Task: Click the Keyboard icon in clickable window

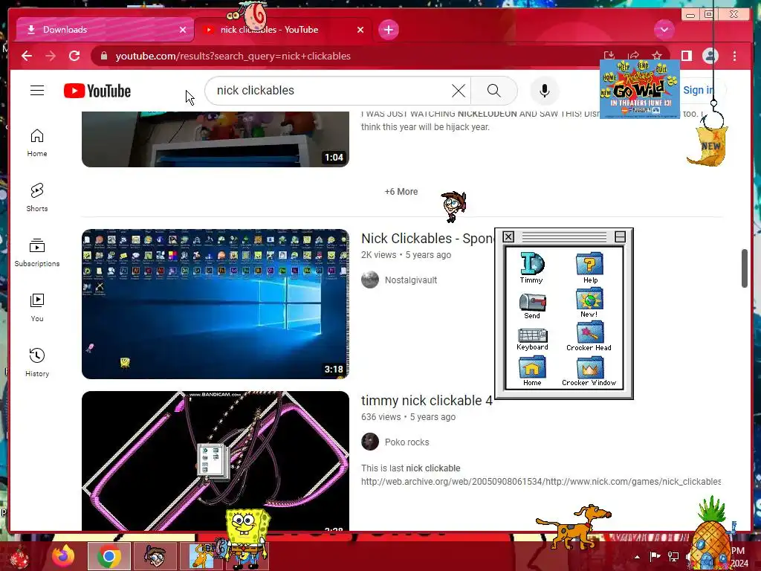Action: point(532,339)
